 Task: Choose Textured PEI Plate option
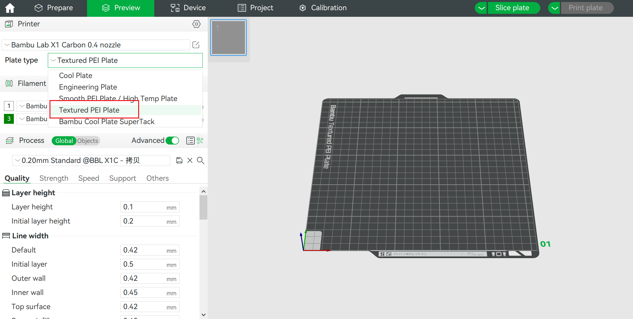[x=125, y=110]
